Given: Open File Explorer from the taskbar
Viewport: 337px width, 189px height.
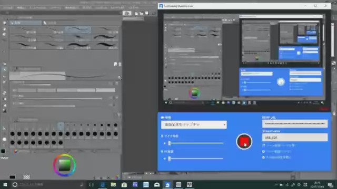Looking at the screenshot, I should tap(113, 184).
